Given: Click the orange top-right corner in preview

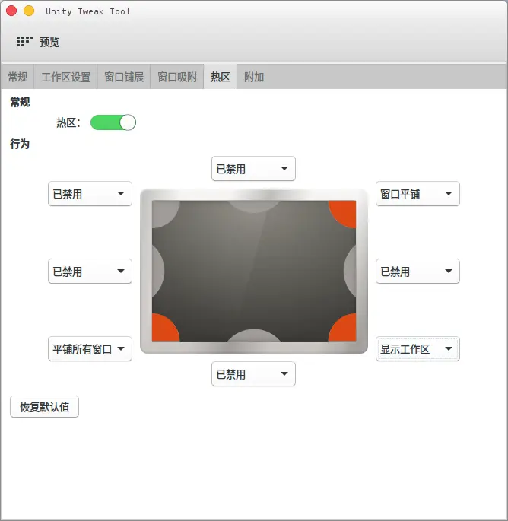Looking at the screenshot, I should (x=344, y=213).
